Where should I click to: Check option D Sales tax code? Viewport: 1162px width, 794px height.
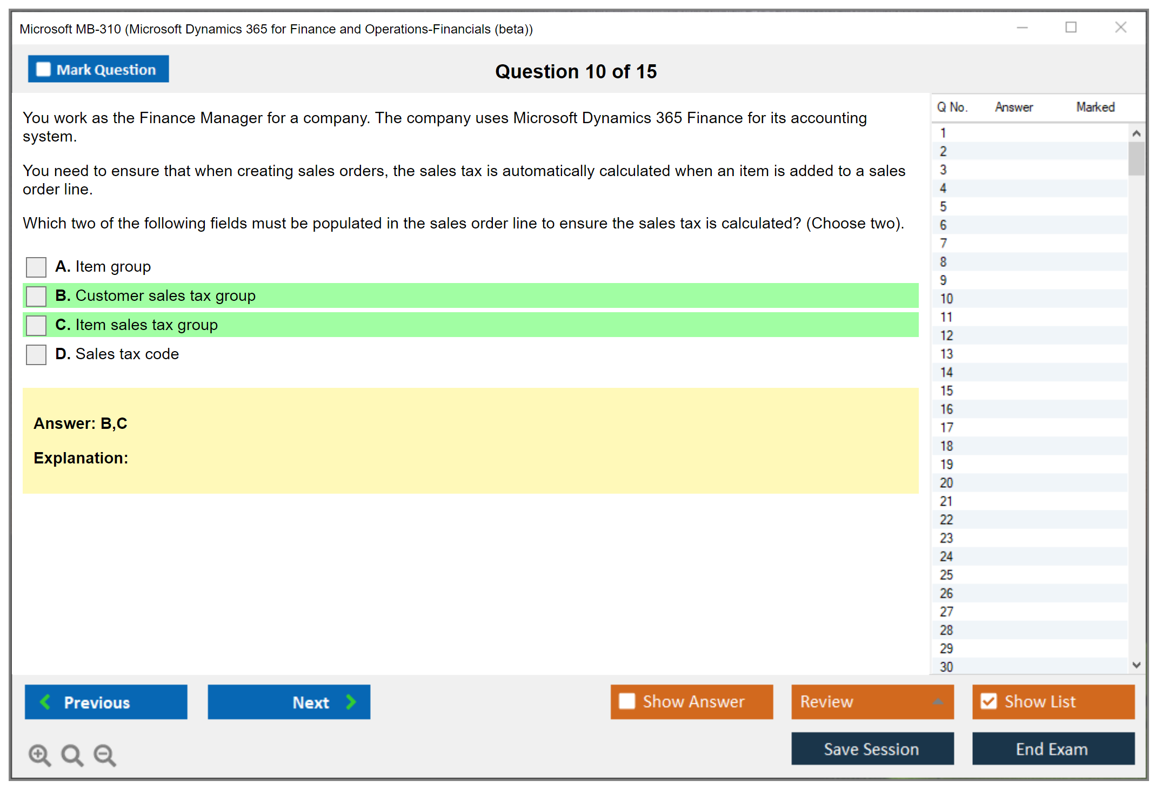(36, 354)
